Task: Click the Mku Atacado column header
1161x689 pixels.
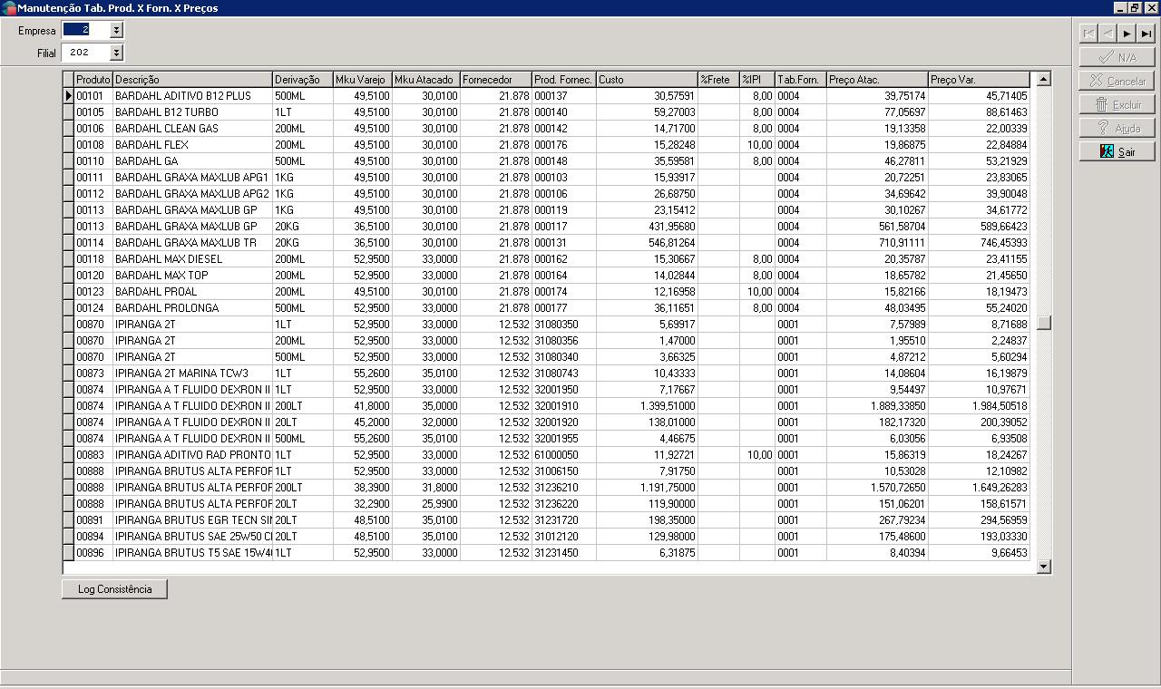Action: point(426,80)
